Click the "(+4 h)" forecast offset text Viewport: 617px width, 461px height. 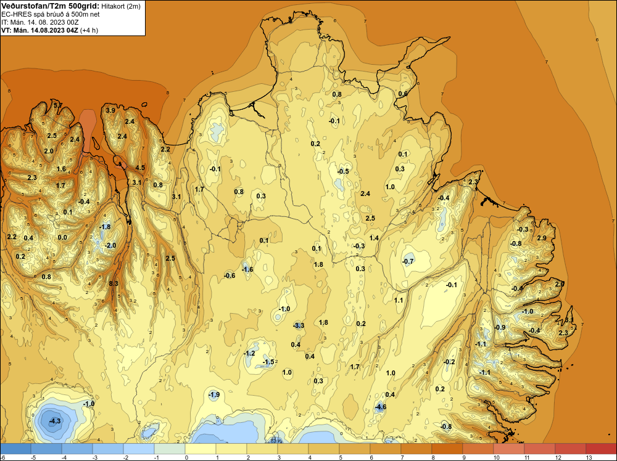89,30
